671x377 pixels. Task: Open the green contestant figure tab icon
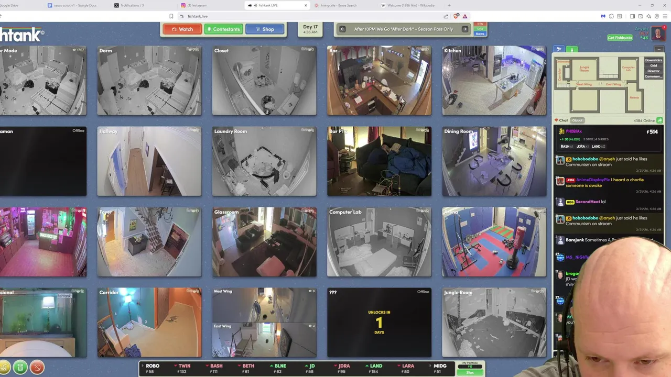click(572, 49)
